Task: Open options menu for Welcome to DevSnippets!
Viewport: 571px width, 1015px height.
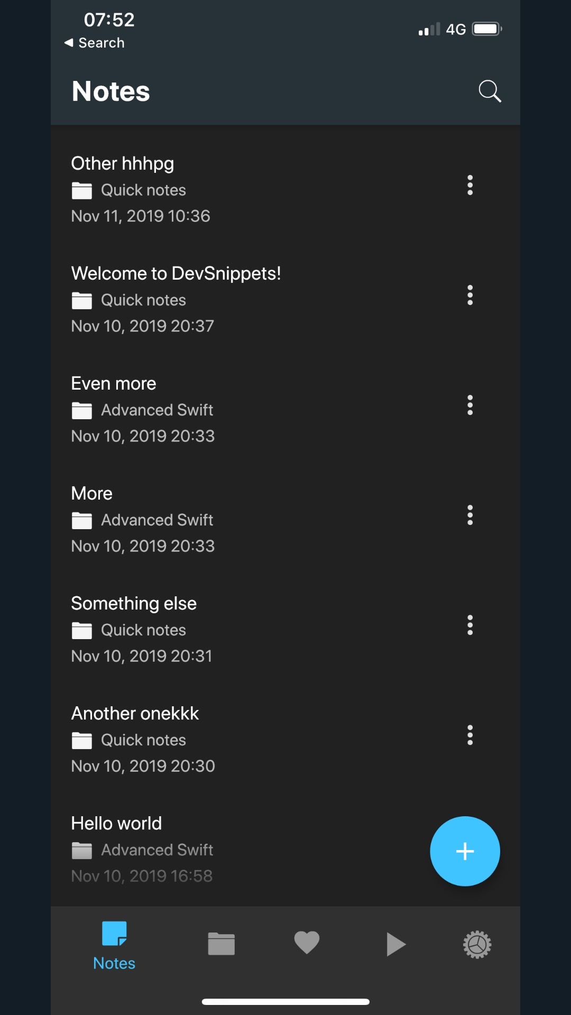Action: click(469, 295)
